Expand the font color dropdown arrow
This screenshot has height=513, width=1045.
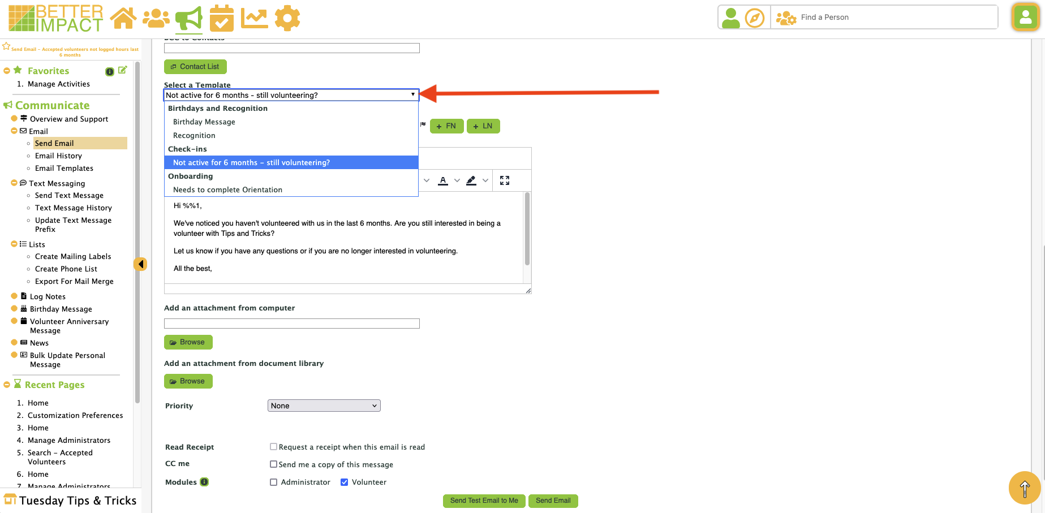[x=457, y=180]
